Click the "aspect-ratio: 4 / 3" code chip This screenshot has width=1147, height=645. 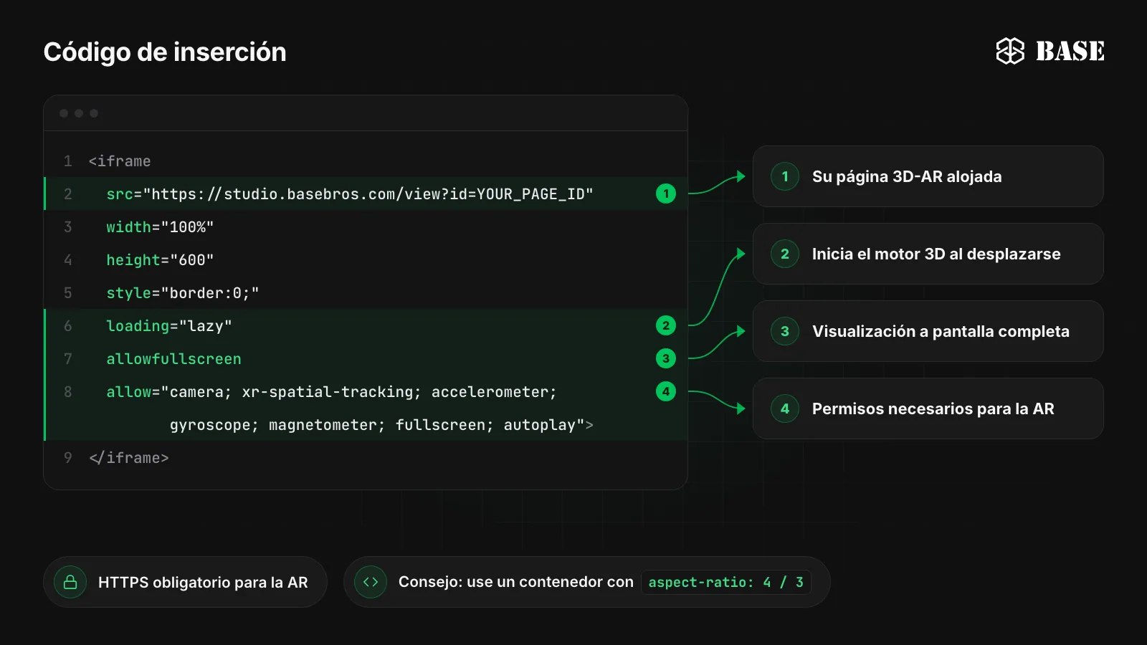726,582
